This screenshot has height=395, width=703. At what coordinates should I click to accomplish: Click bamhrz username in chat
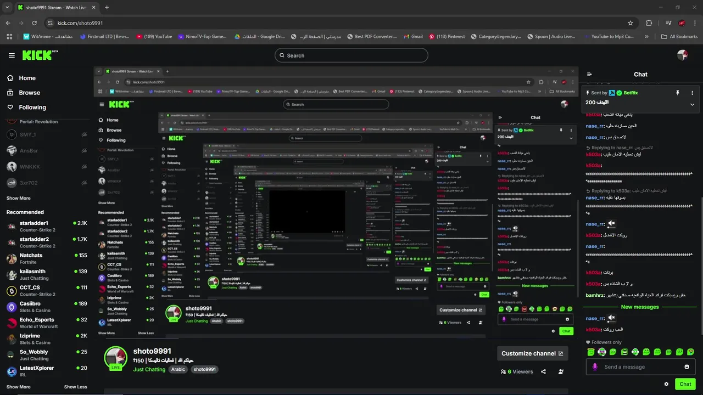click(x=595, y=296)
